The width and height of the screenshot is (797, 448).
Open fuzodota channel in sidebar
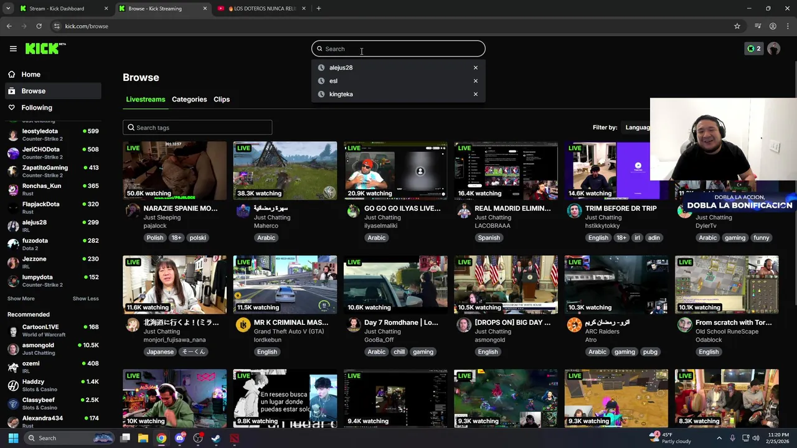(52, 244)
